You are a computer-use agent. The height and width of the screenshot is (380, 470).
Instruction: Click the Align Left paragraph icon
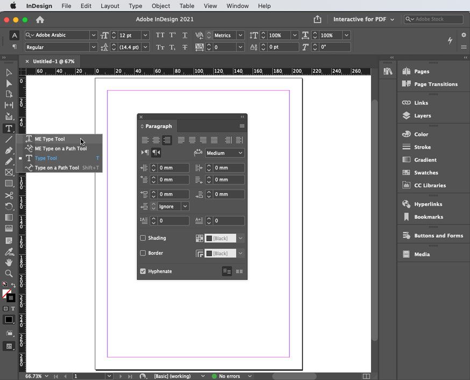click(145, 140)
